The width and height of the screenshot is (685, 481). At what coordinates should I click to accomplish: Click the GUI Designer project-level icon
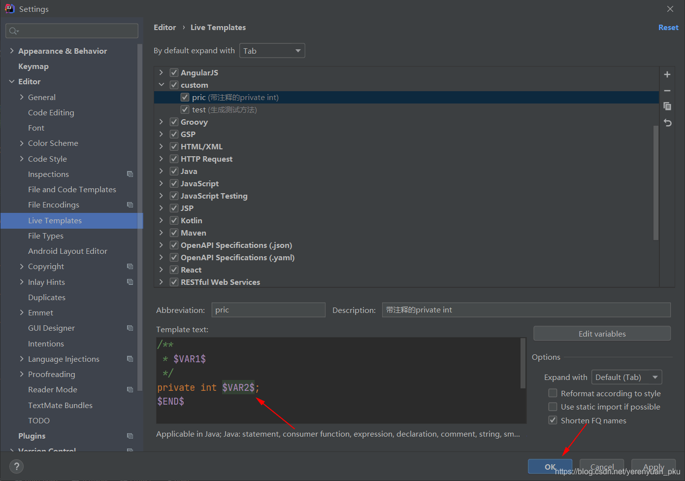pyautogui.click(x=130, y=328)
